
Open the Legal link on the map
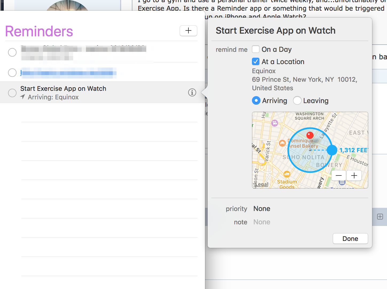[x=262, y=184]
